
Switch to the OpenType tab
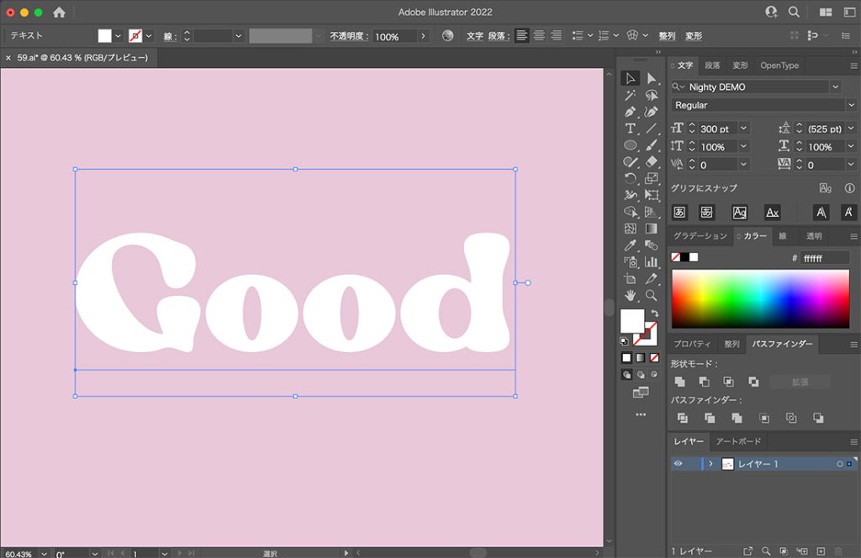tap(779, 66)
